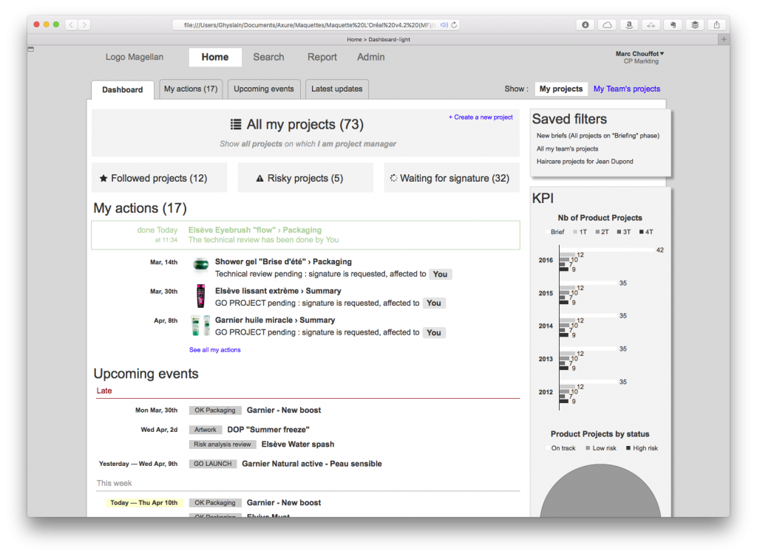Click the Buffer stacked-layers extension icon
The height and width of the screenshot is (556, 757).
[x=695, y=24]
